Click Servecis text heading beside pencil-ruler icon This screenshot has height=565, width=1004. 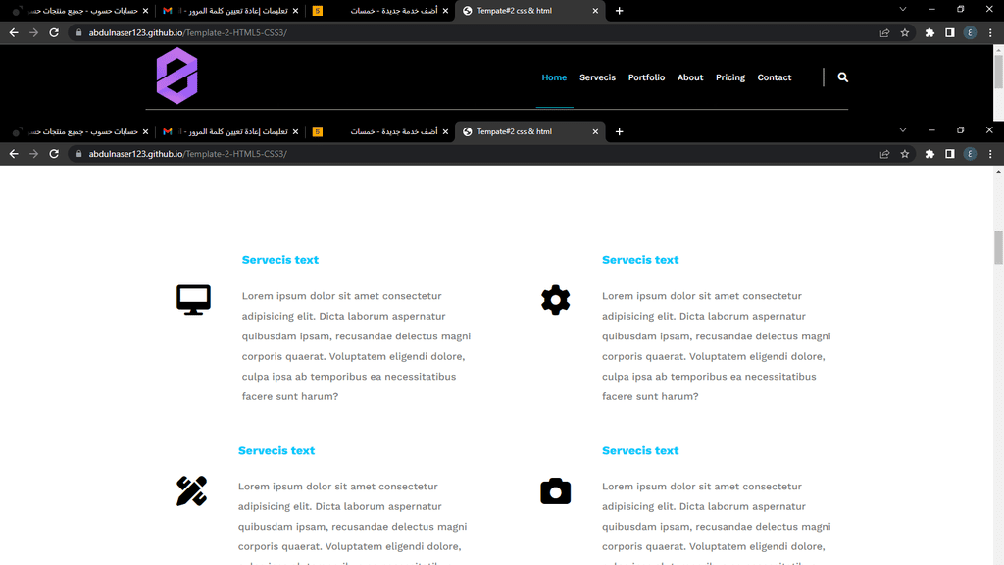point(276,450)
